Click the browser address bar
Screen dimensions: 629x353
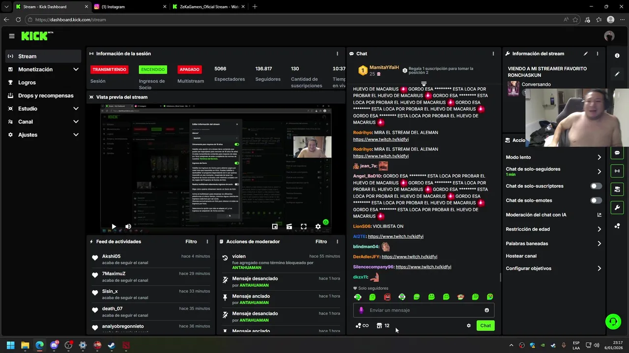tap(295, 20)
